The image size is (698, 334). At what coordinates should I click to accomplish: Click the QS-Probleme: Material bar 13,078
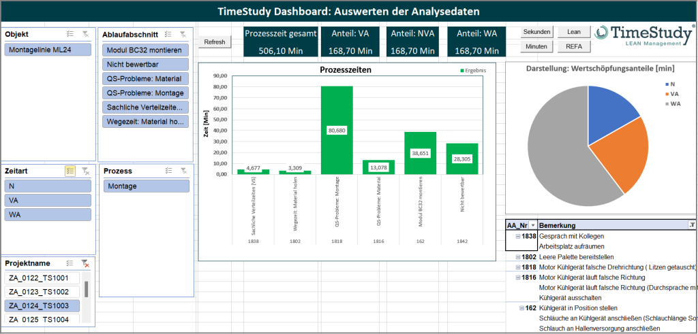378,167
